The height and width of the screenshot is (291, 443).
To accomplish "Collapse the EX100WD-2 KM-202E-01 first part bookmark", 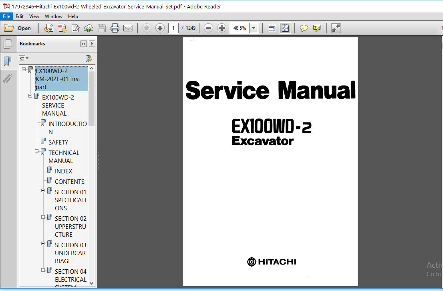I will point(24,69).
